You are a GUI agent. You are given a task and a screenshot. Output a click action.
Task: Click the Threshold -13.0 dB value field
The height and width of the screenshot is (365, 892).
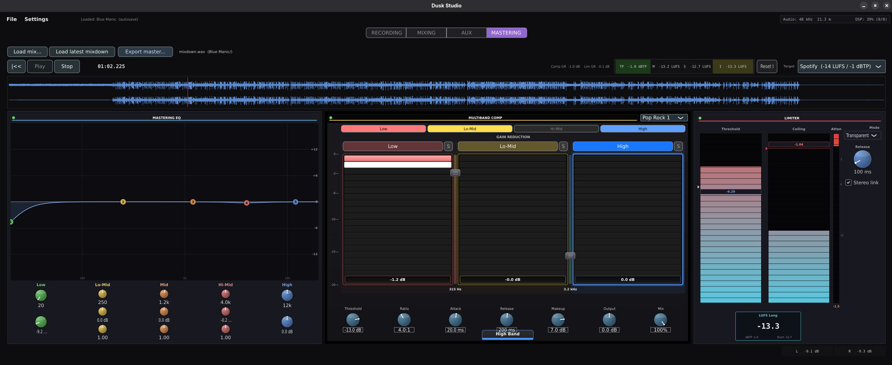click(353, 330)
